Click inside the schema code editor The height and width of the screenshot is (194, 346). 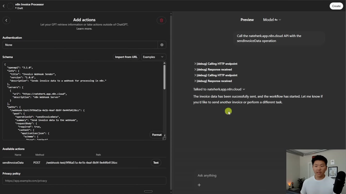pos(82,101)
